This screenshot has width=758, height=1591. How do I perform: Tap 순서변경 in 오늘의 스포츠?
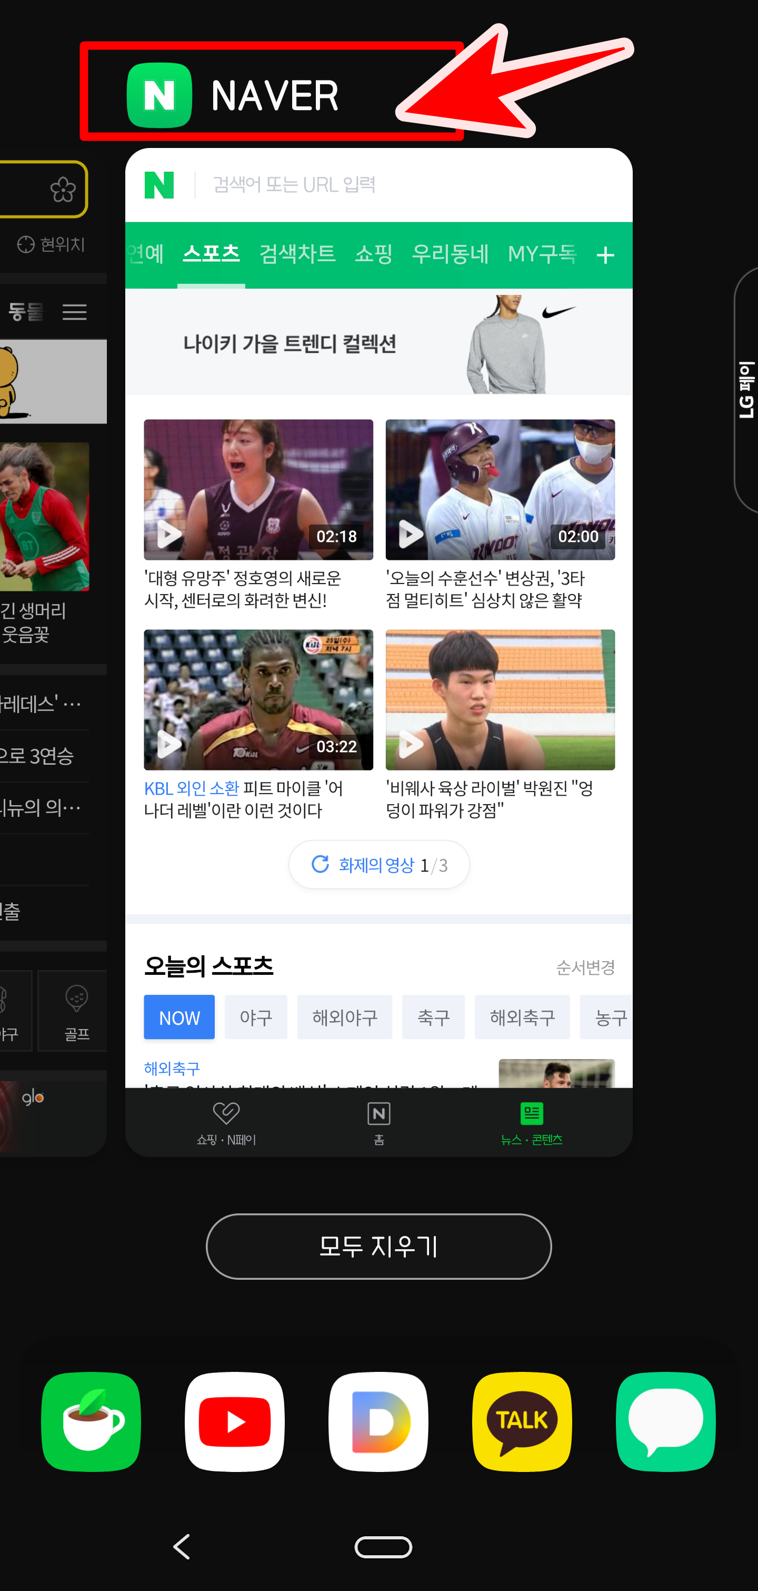pyautogui.click(x=585, y=967)
